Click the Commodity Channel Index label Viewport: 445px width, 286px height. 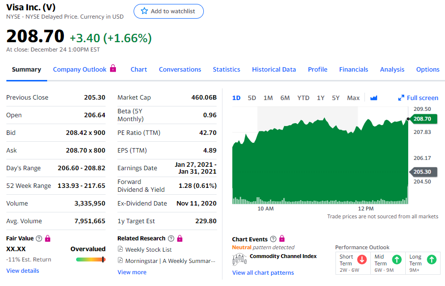coord(283,256)
